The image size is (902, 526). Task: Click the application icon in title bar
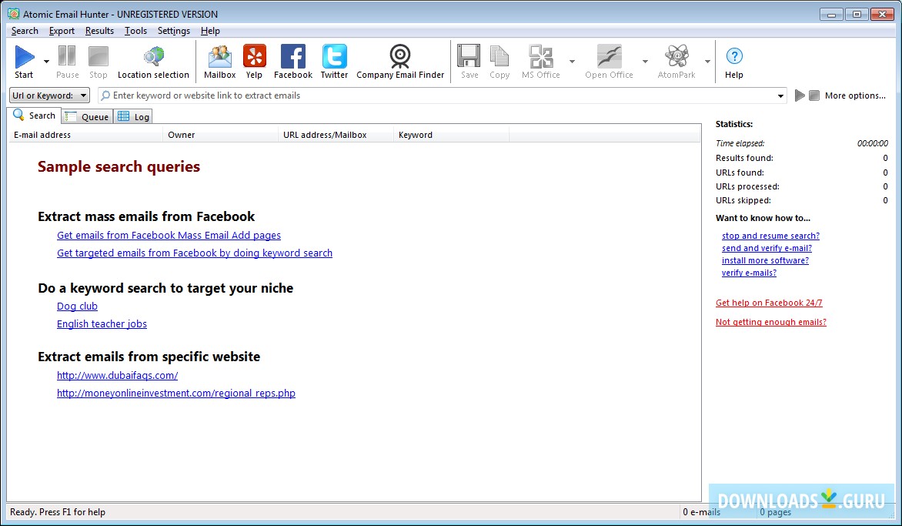tap(13, 14)
